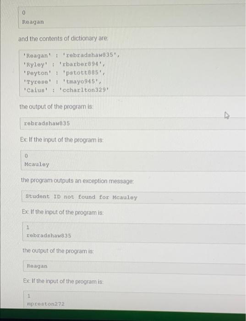The height and width of the screenshot is (321, 246).
Task: Click the Reagan output box
Action: [x=135, y=267]
